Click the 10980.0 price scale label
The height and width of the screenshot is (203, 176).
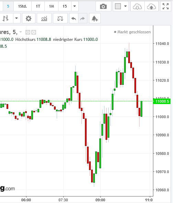point(162,154)
